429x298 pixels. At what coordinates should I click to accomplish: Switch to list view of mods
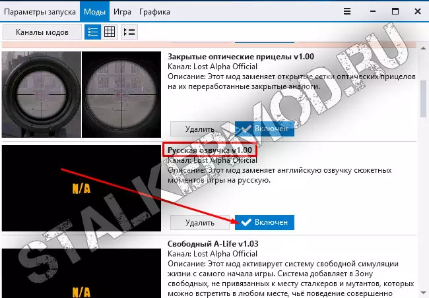click(93, 32)
